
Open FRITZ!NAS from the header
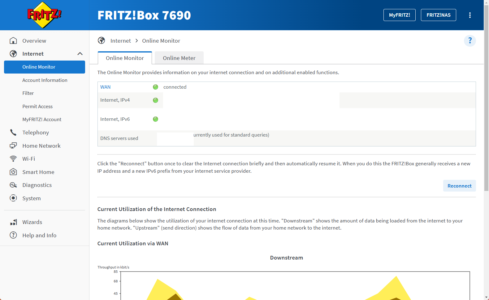pyautogui.click(x=438, y=15)
